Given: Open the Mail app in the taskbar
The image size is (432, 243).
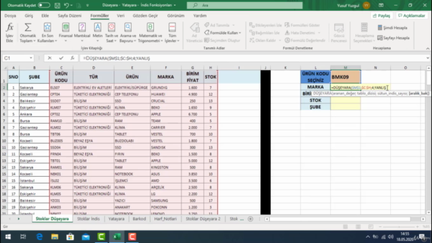Looking at the screenshot, I should point(86,237).
